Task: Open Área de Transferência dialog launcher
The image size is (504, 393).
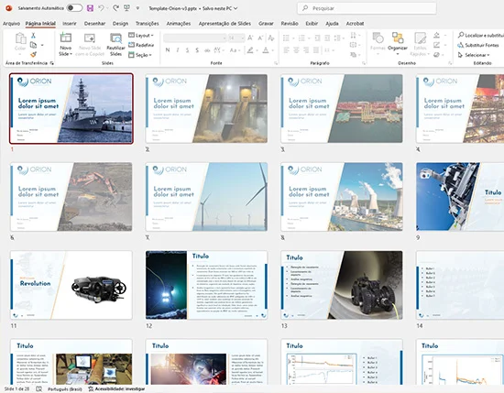Action: click(x=51, y=63)
